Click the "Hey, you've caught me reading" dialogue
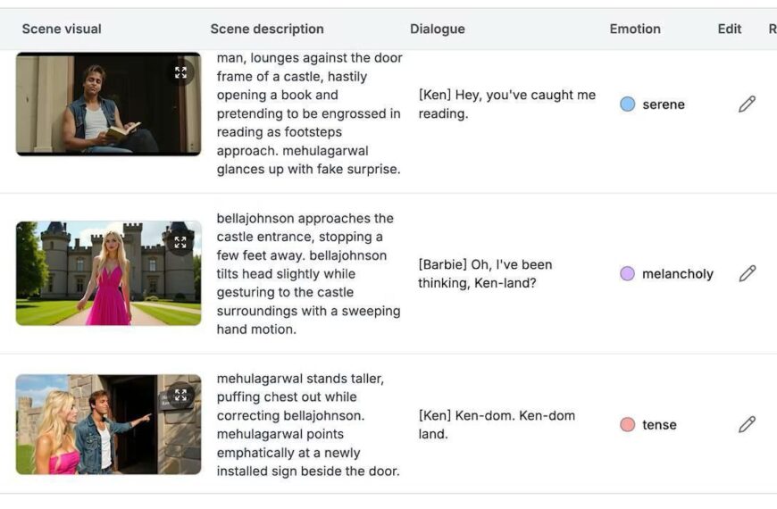This screenshot has height=509, width=777. point(506,104)
